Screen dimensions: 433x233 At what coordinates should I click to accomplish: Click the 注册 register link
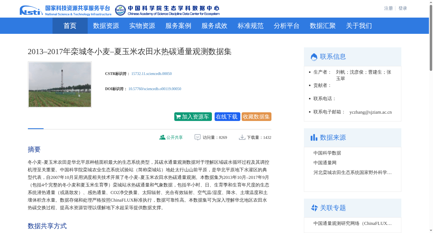(388, 8)
